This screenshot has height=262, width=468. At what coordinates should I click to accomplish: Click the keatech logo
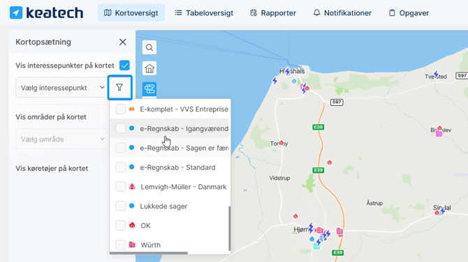(x=46, y=13)
